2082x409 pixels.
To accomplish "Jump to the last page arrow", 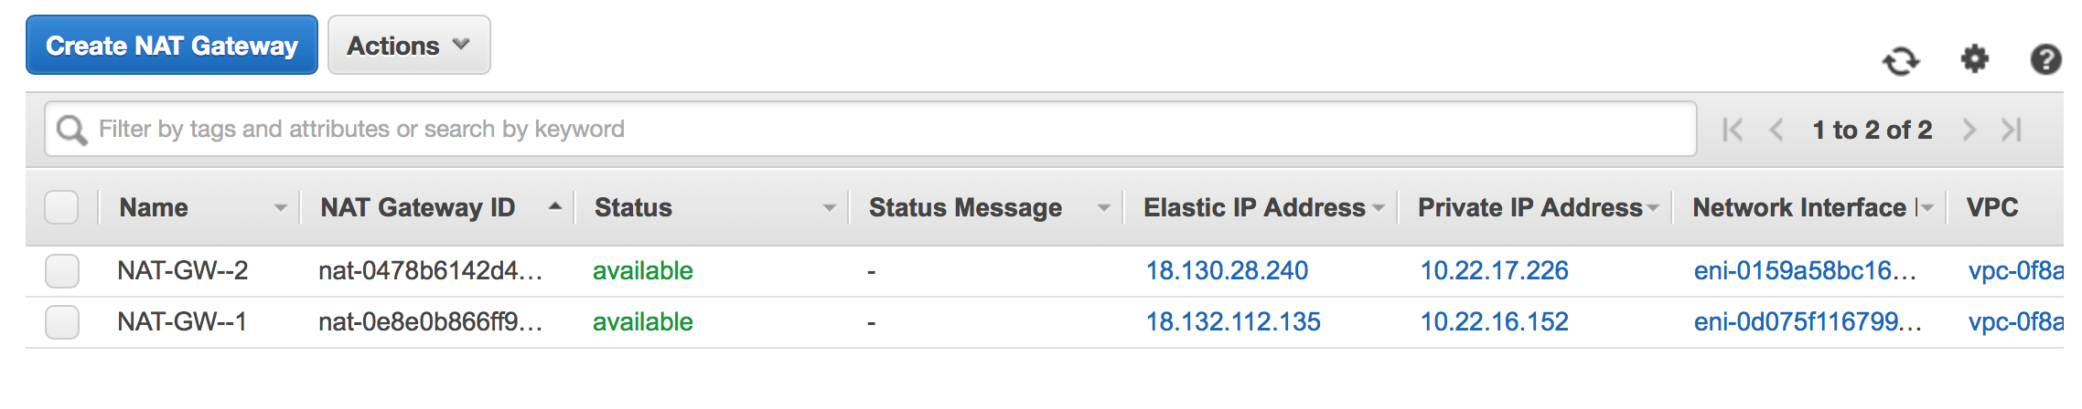I will pyautogui.click(x=2012, y=130).
